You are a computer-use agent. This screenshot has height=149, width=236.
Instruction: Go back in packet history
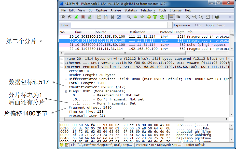(x=135, y=17)
